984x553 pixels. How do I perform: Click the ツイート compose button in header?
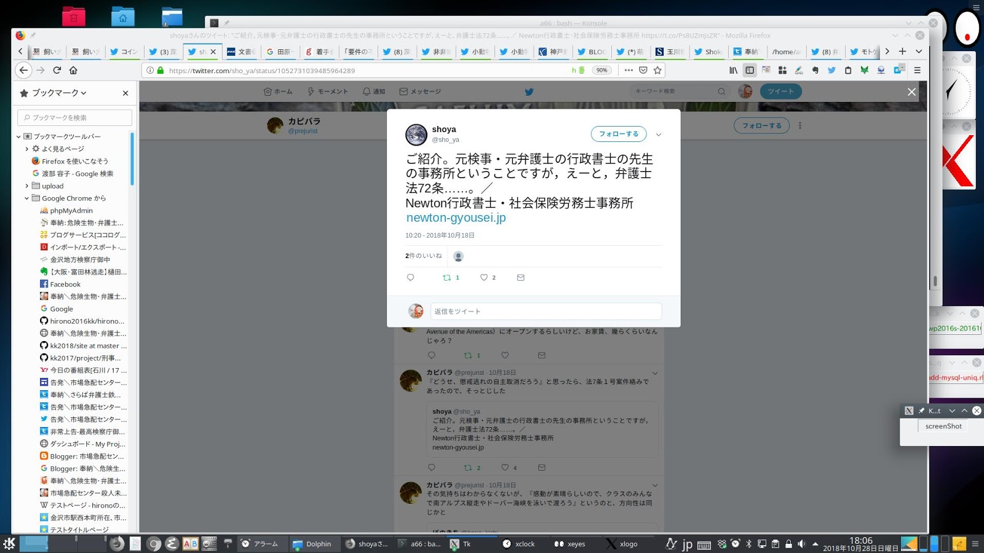781,92
